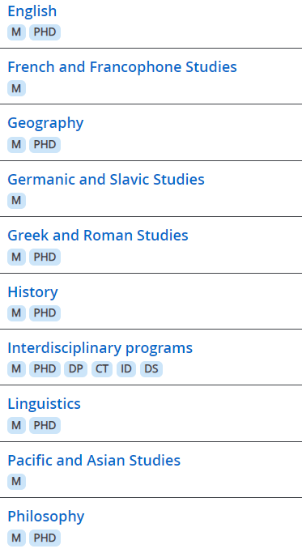The height and width of the screenshot is (553, 302).
Task: Open the Philosophy program link
Action: click(46, 517)
